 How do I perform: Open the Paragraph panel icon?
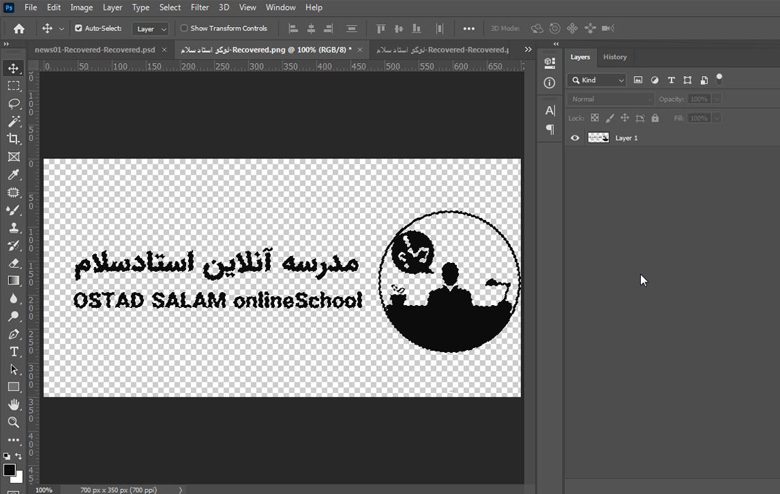[550, 130]
